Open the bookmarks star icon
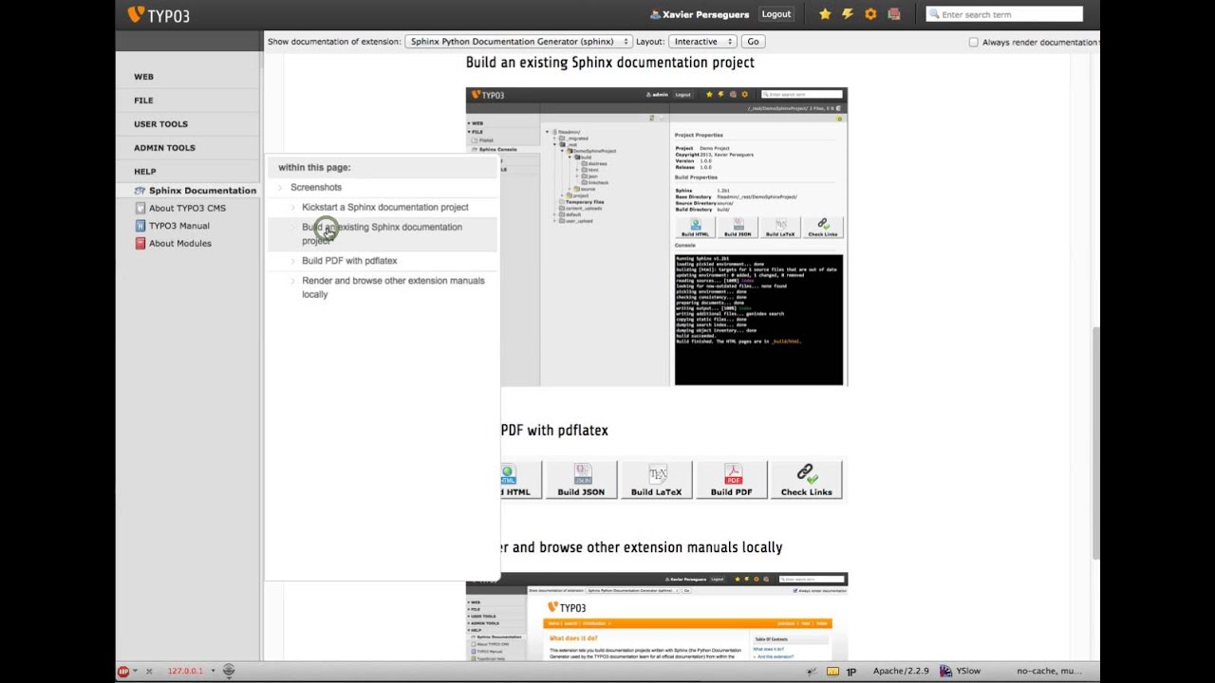The width and height of the screenshot is (1215, 683). point(825,14)
